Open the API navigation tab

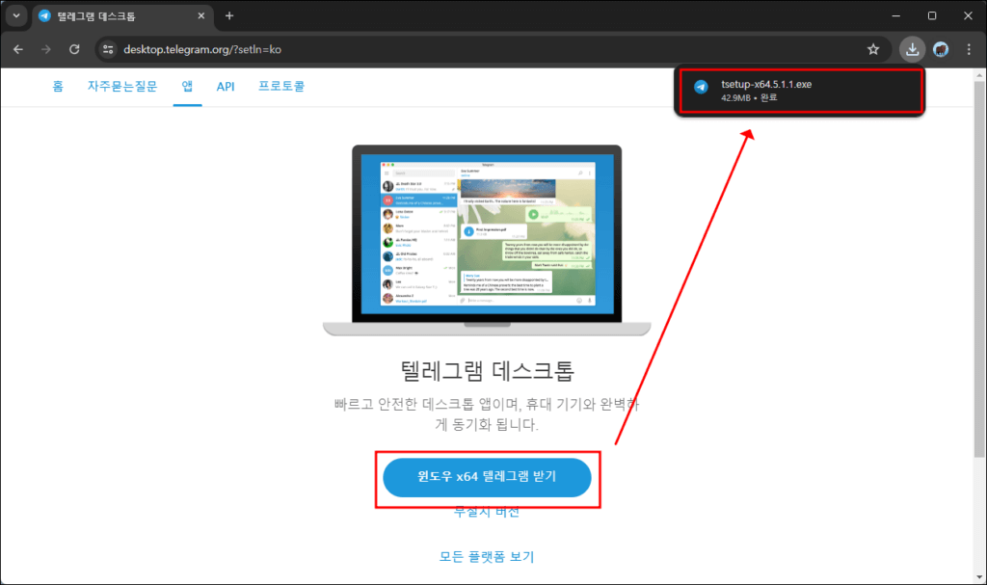(x=226, y=87)
